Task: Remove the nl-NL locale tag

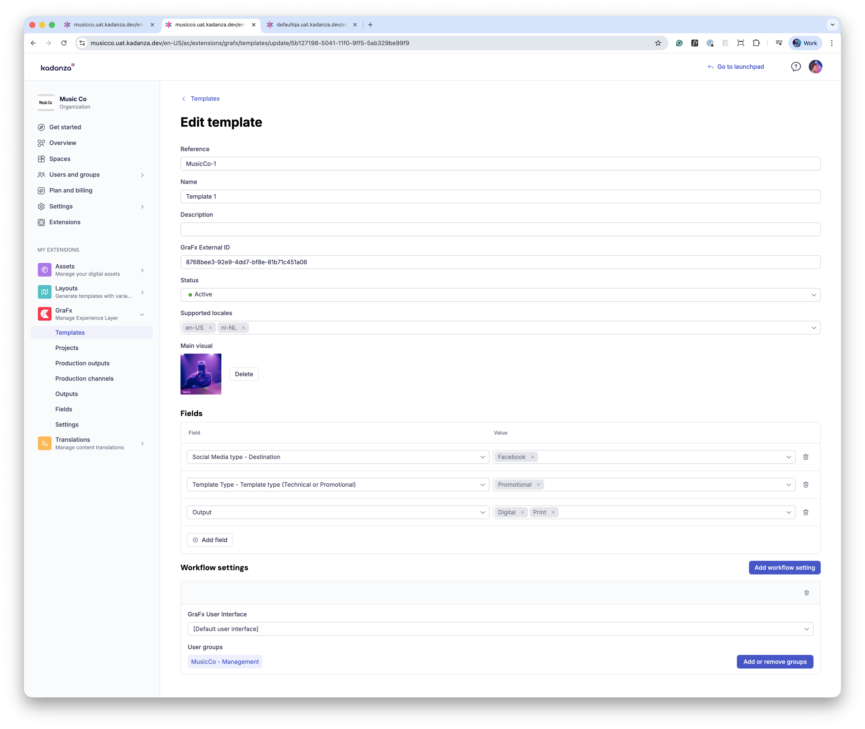Action: (243, 328)
